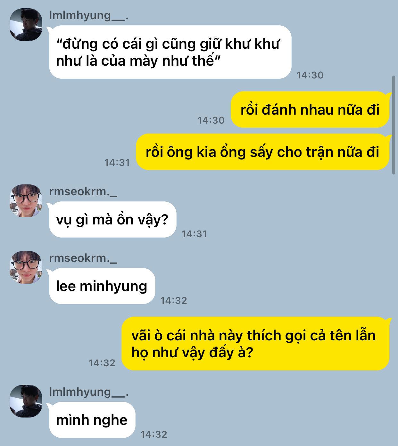Select bubble 'rồi ông kia ổng sấy cho trận nữa đi'
Image resolution: width=398 pixels, height=446 pixels.
pos(263,152)
